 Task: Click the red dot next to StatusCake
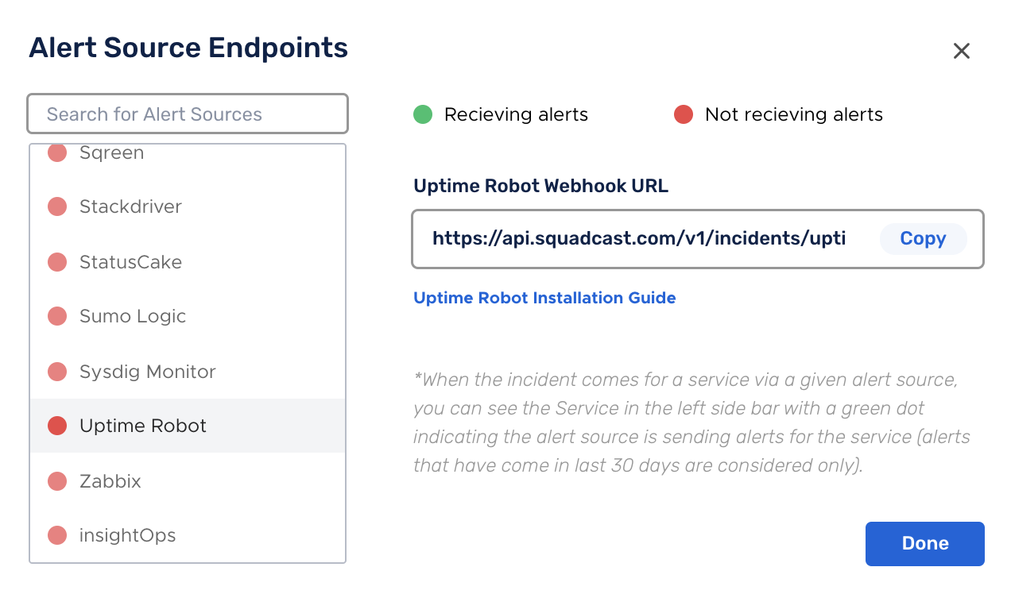click(x=57, y=262)
